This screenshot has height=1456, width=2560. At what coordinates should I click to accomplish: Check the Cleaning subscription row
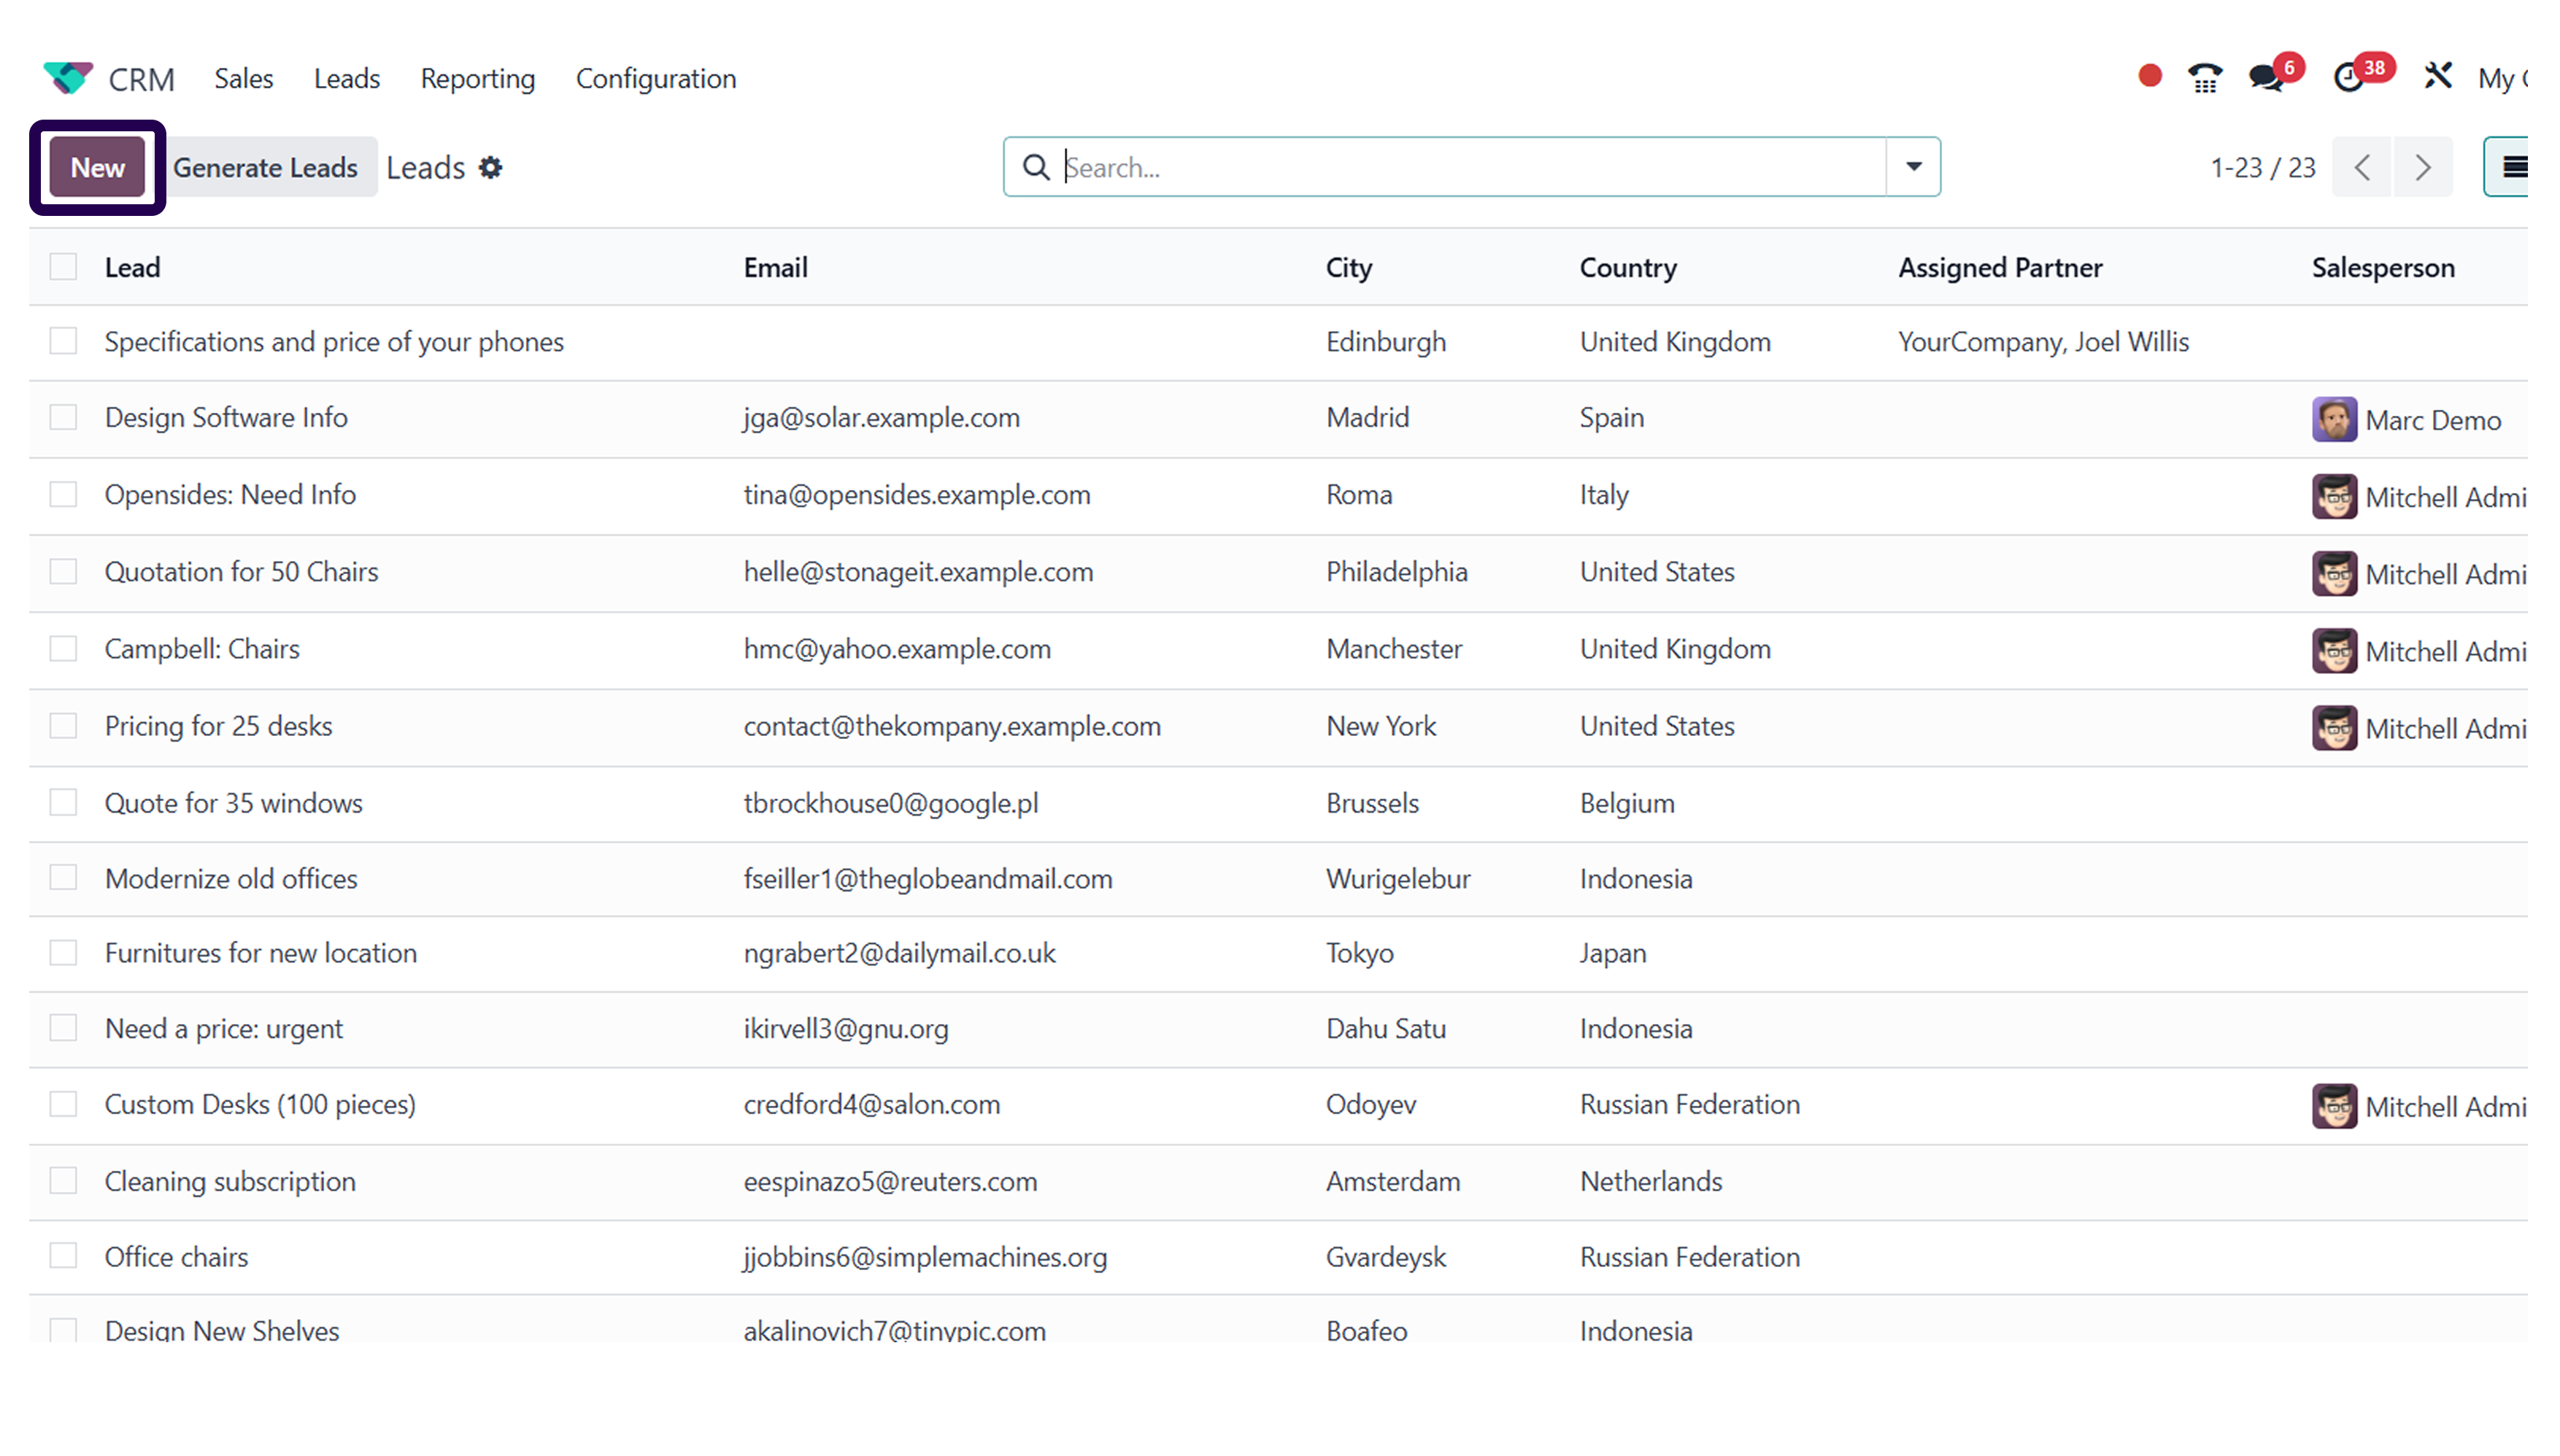pyautogui.click(x=63, y=1180)
